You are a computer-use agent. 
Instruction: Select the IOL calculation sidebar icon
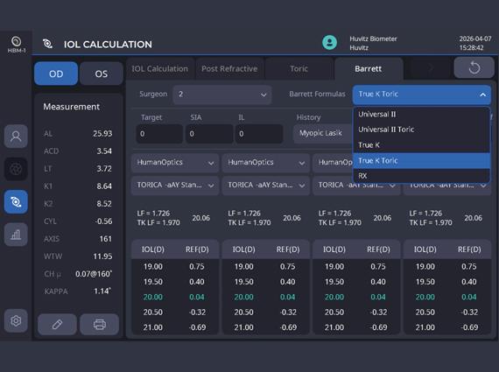tap(16, 201)
